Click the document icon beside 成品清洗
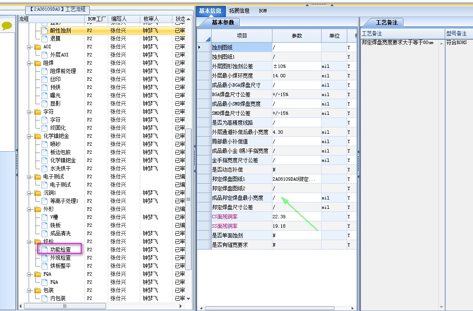The width and height of the screenshot is (473, 311). (x=44, y=234)
